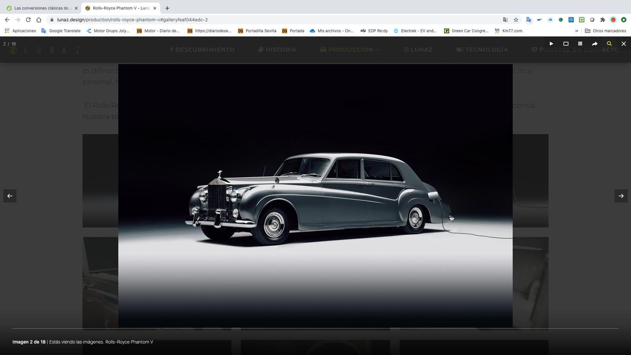This screenshot has width=631, height=355.
Task: Expand the PRODUCCIÓN navigation menu
Action: tap(349, 50)
